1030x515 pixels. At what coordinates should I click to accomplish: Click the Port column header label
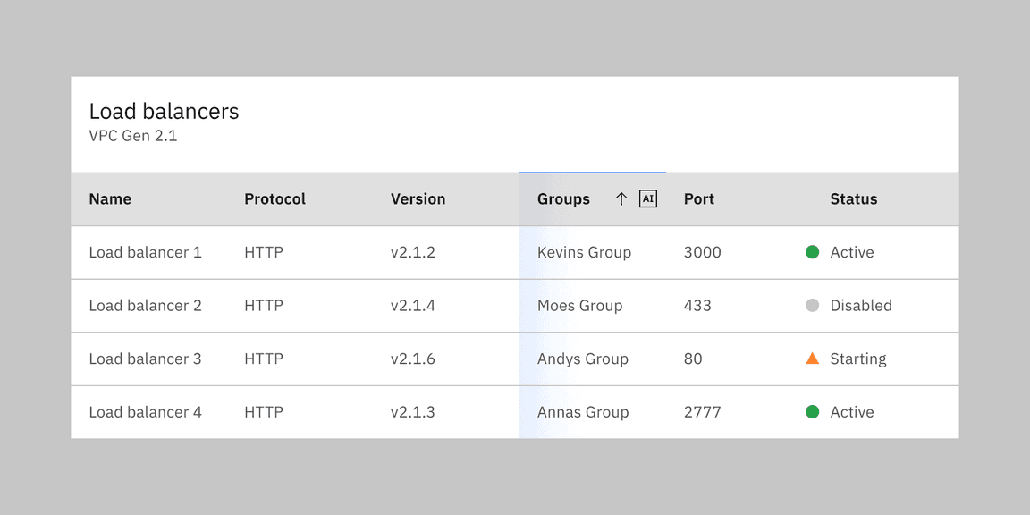point(698,198)
